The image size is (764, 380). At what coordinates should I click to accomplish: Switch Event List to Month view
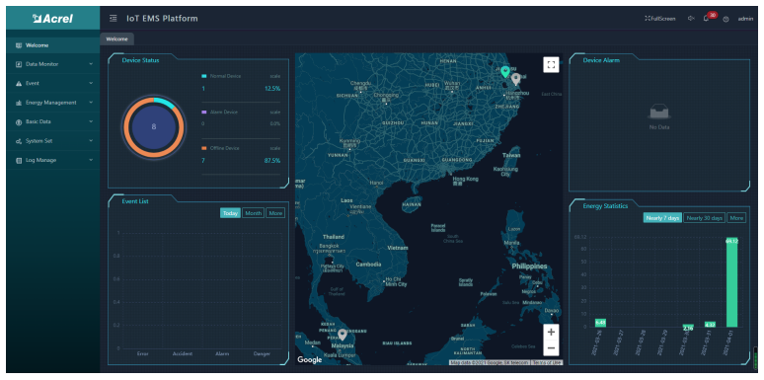tap(253, 213)
